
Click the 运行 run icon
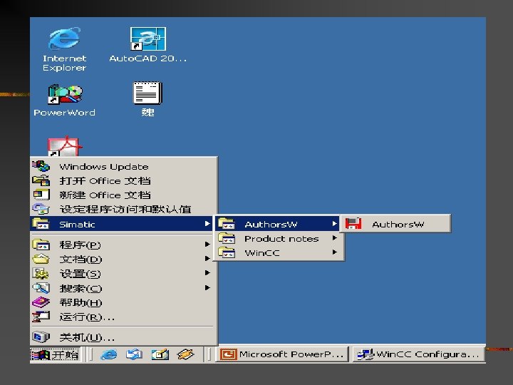click(x=41, y=317)
